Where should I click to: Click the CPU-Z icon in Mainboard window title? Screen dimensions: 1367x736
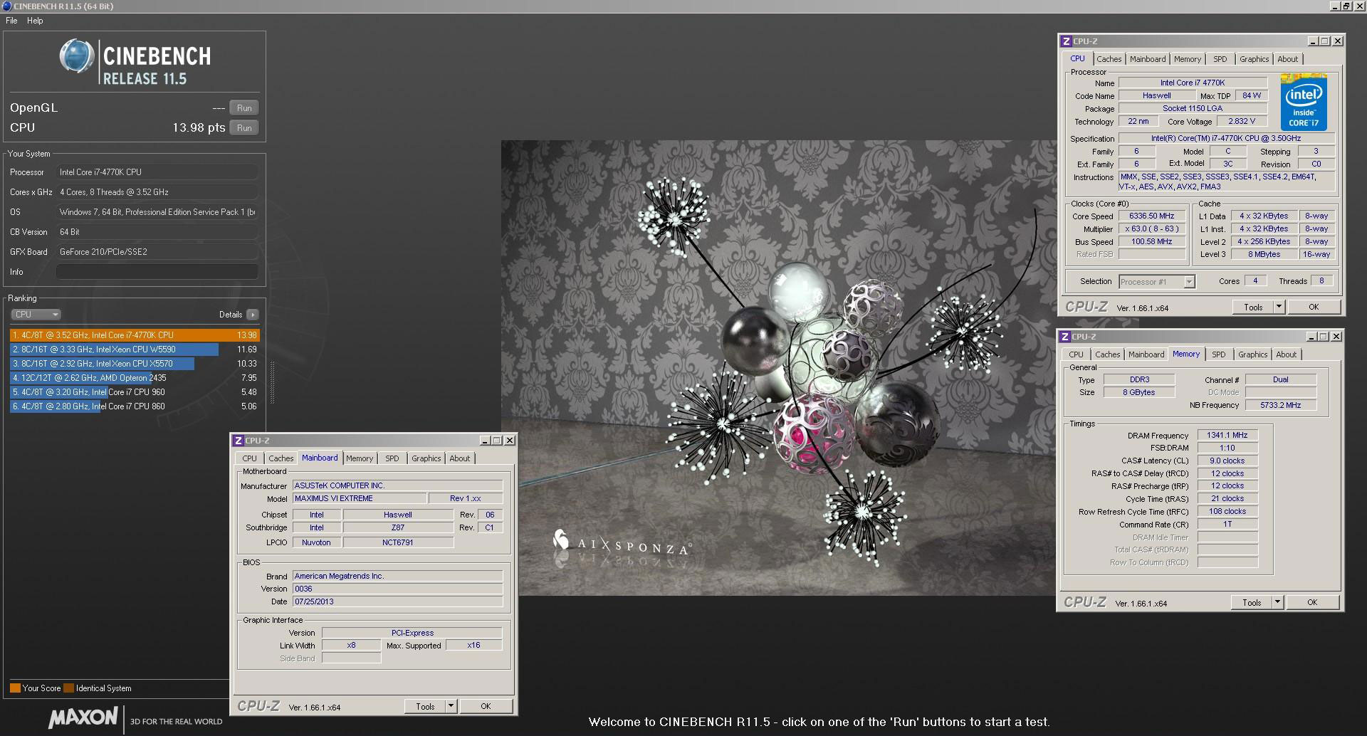coord(239,441)
